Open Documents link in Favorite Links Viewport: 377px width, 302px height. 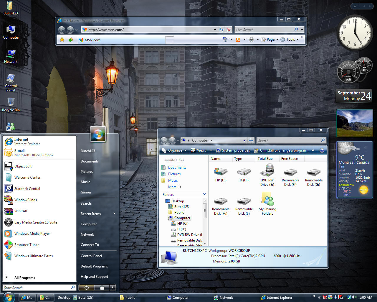point(177,168)
